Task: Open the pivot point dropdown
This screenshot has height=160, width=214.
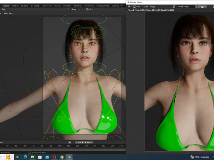Action: pyautogui.click(x=82, y=9)
